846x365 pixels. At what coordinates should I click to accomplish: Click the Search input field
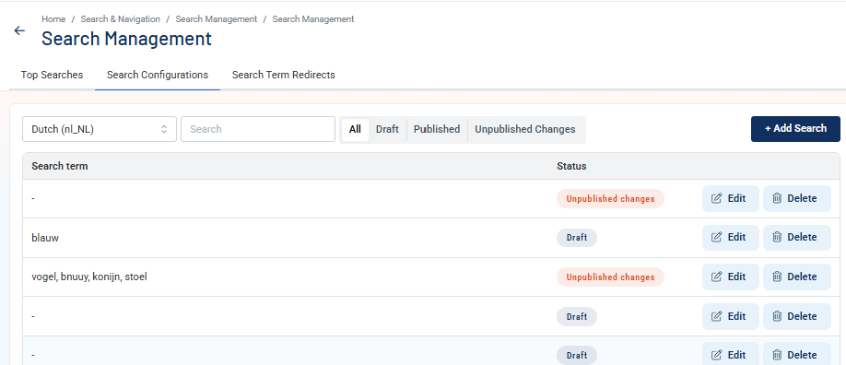pos(258,129)
